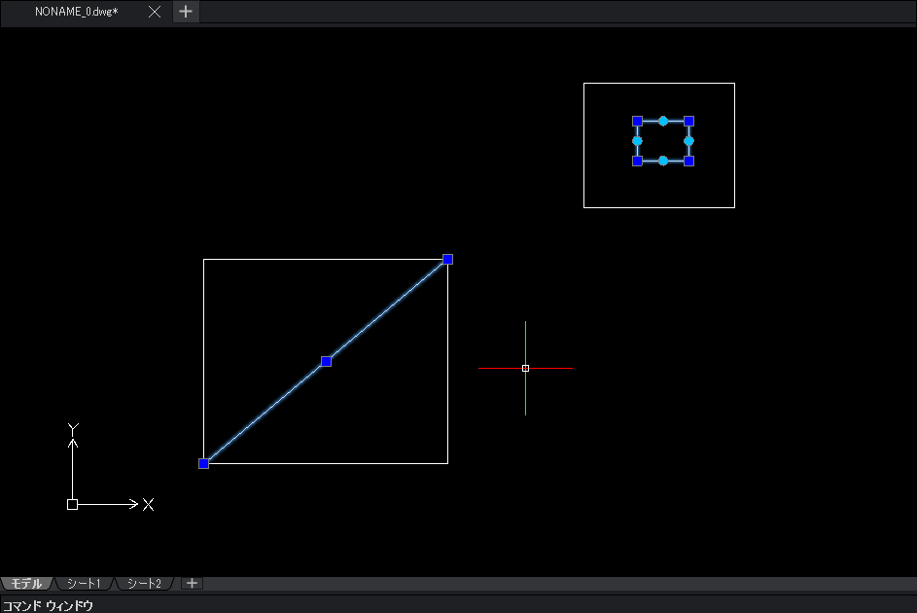Screen dimensions: 917x613
Task: Click the UCS origin square icon
Action: pos(73,504)
